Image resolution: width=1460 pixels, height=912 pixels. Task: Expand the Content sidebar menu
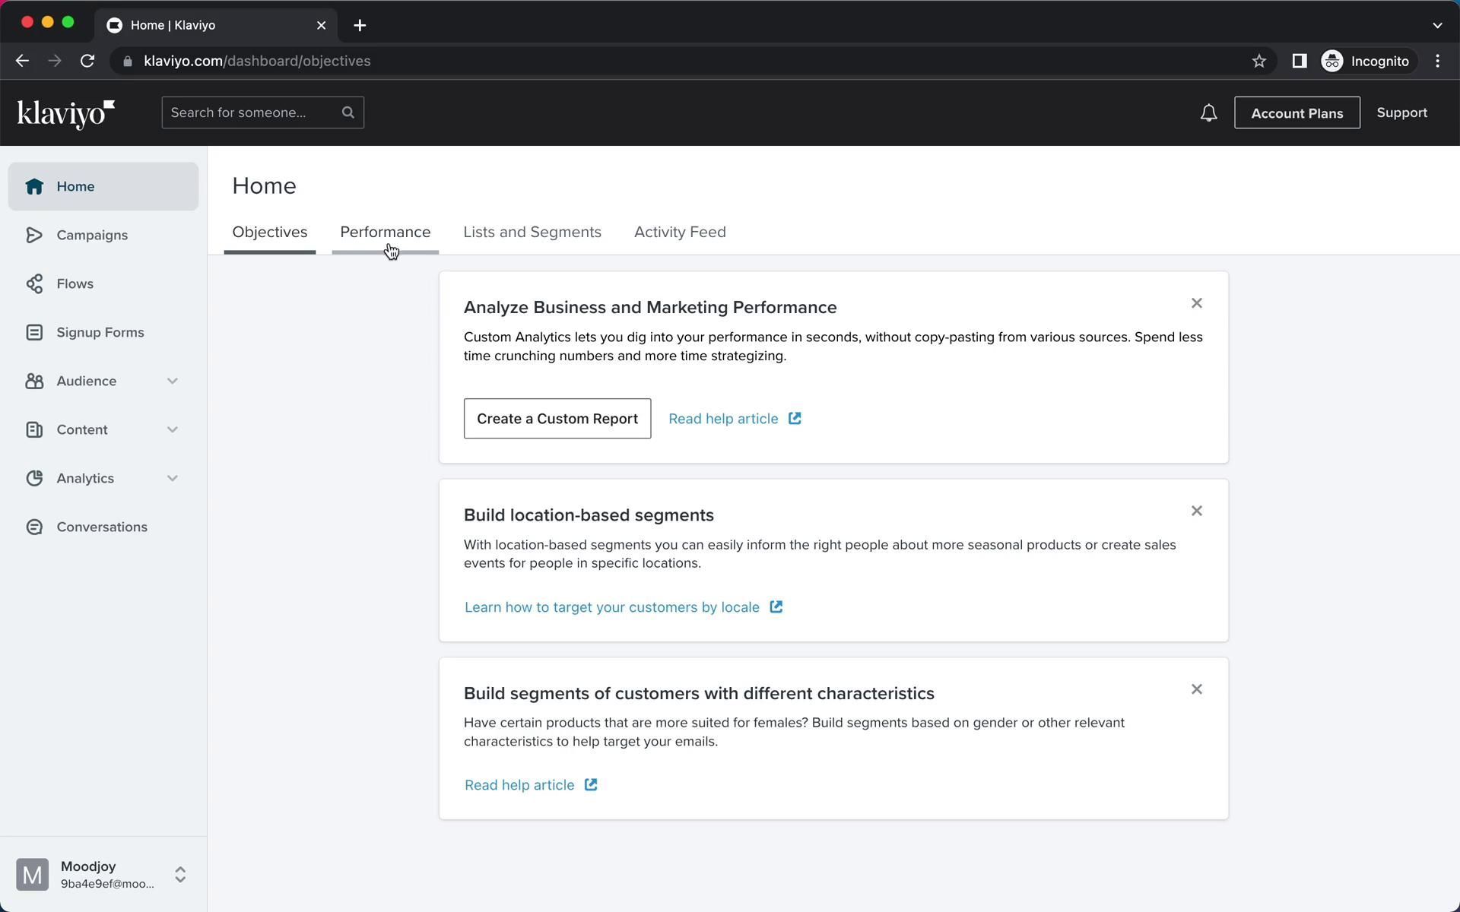[172, 429]
